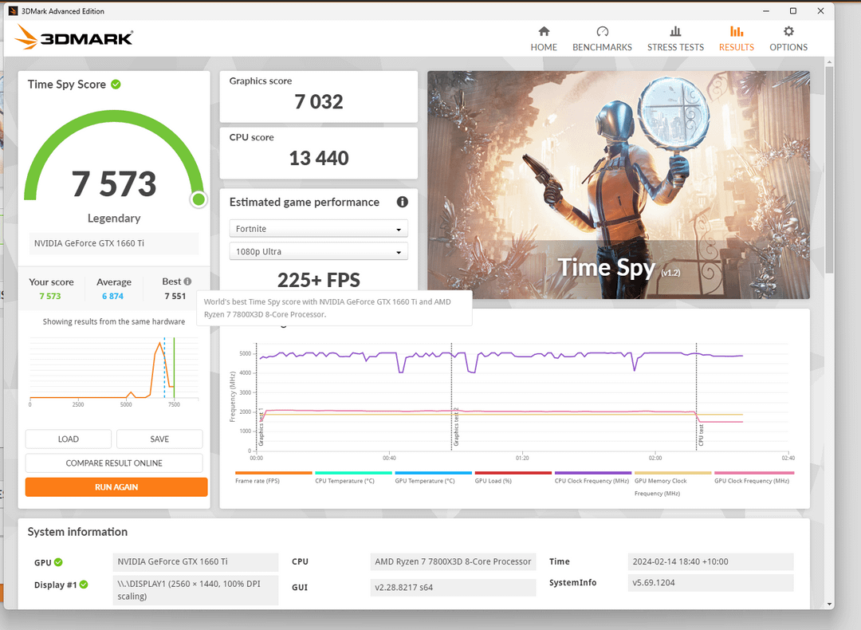Click the Time value 2024-02-14 18:40
Image resolution: width=861 pixels, height=630 pixels.
click(x=710, y=562)
